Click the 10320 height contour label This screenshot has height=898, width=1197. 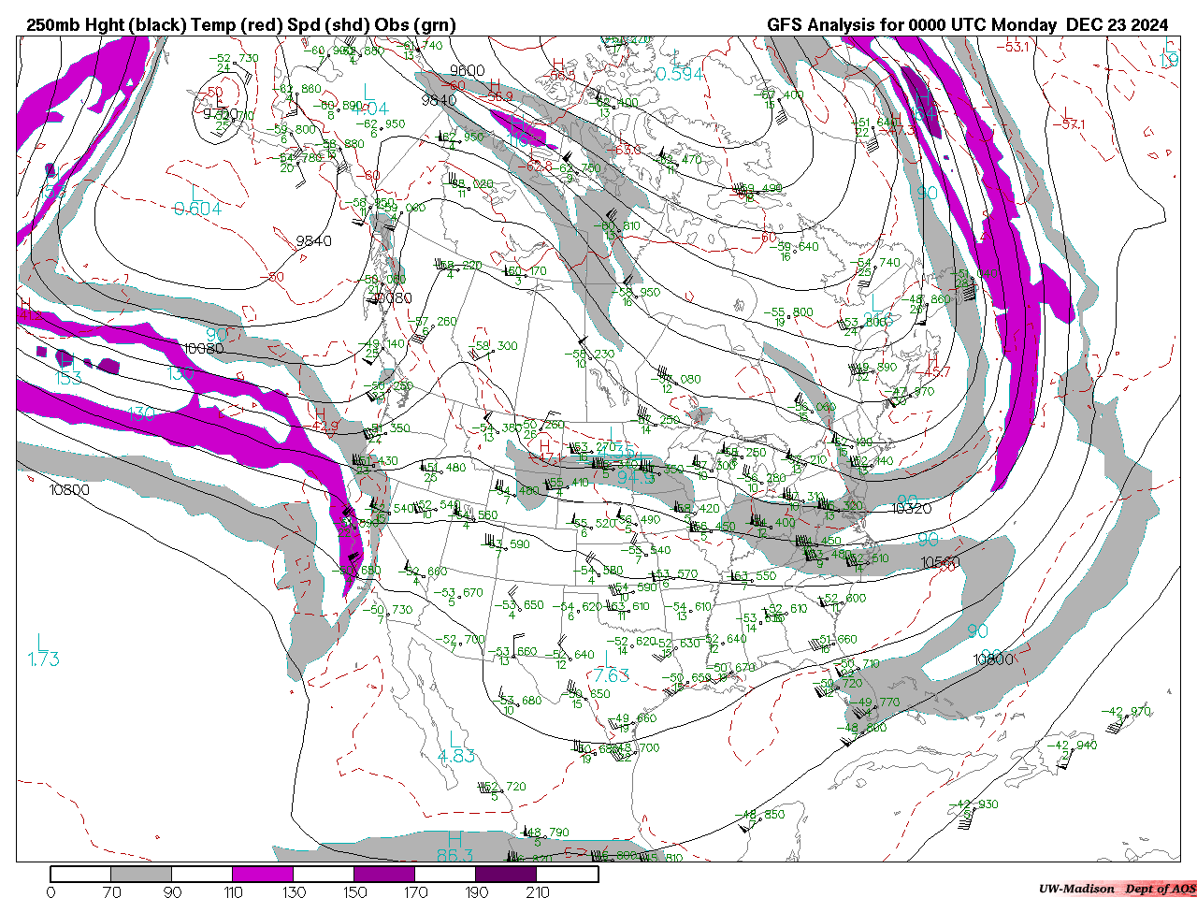[912, 510]
